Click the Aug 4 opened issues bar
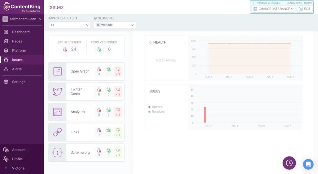Image resolution: width=318 pixels, height=174 pixels. 205,115
